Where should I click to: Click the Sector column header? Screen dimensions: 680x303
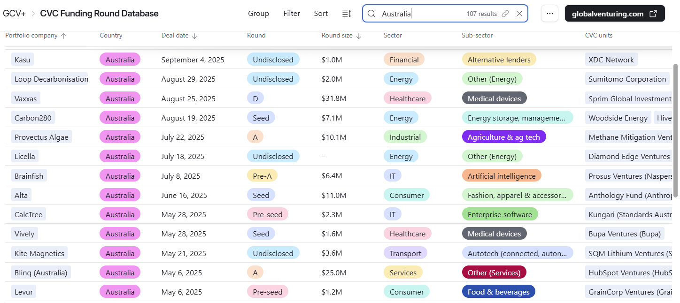click(x=393, y=36)
